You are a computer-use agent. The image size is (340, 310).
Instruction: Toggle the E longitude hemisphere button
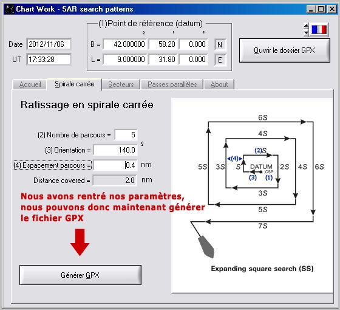[x=220, y=60]
